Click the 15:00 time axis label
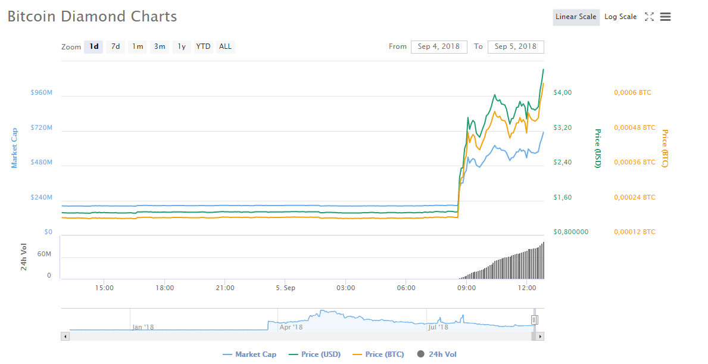Image resolution: width=708 pixels, height=364 pixels. (104, 288)
